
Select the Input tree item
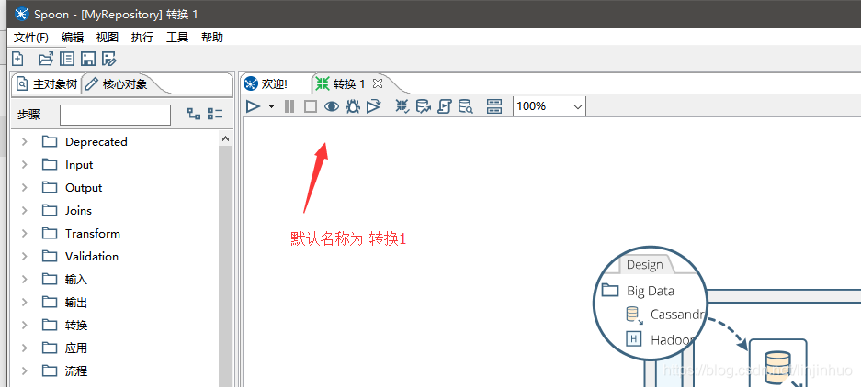point(79,165)
